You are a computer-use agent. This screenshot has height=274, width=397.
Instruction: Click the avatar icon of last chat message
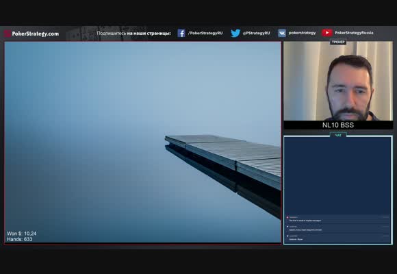point(287,236)
